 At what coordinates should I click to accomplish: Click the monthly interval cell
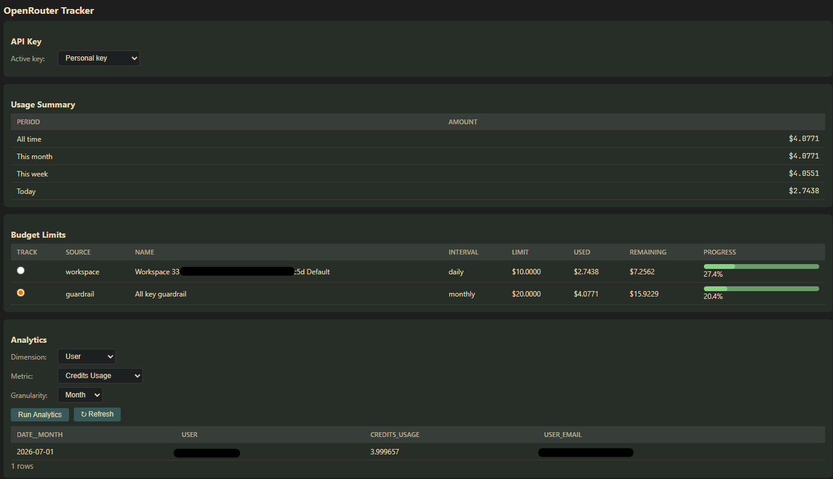coord(462,294)
